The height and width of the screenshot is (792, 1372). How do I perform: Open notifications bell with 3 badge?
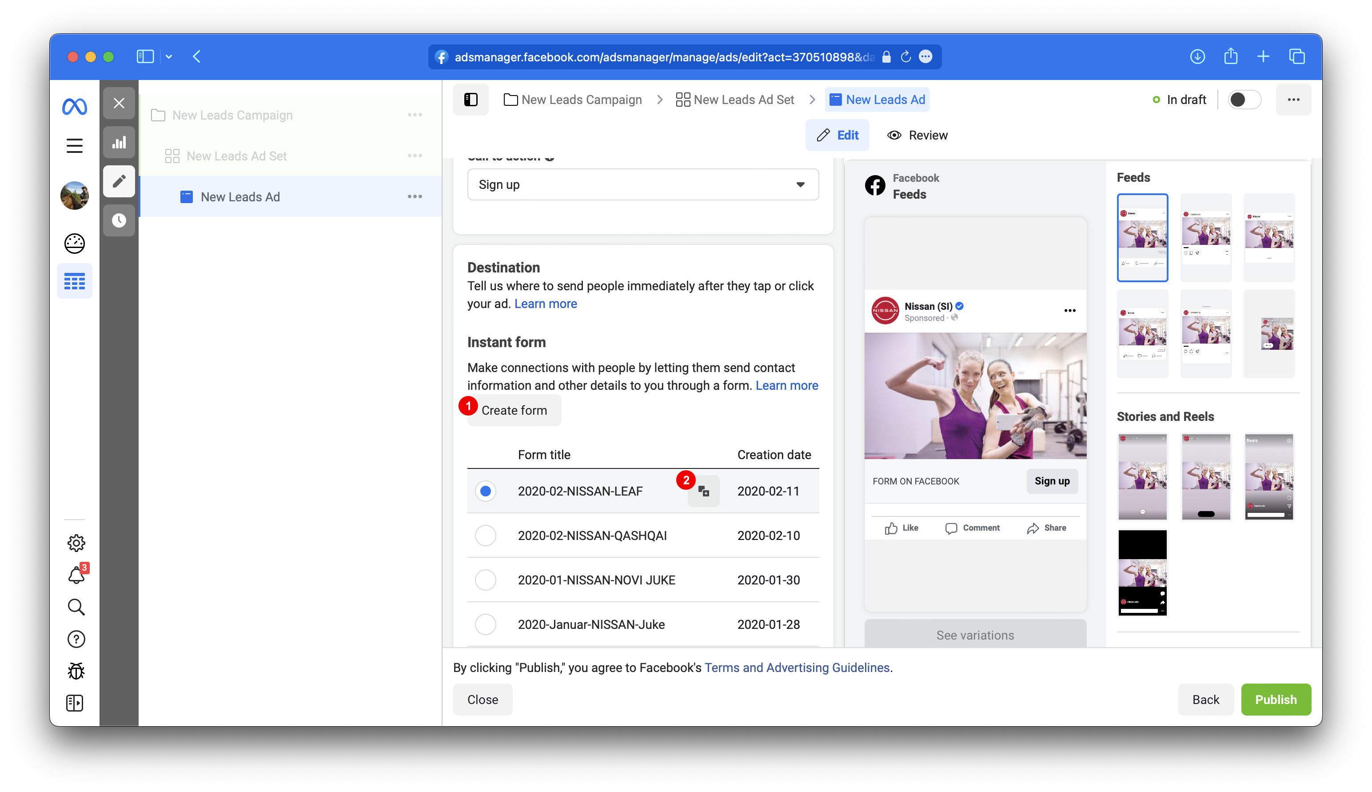77,575
